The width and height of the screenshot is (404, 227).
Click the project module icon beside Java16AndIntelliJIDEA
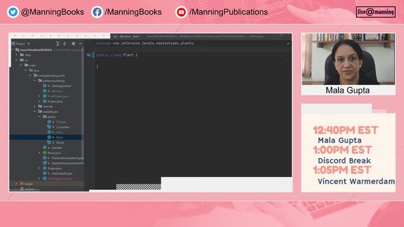click(x=17, y=50)
